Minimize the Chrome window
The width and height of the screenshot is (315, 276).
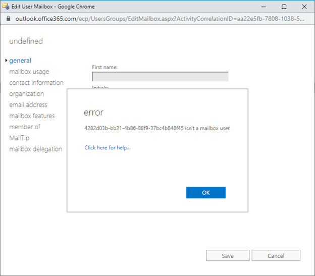pos(264,7)
